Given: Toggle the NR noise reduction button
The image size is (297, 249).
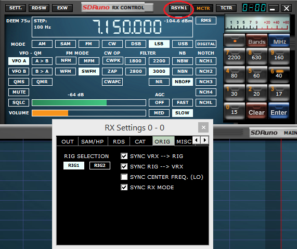Looking at the screenshot, I should point(159,82).
